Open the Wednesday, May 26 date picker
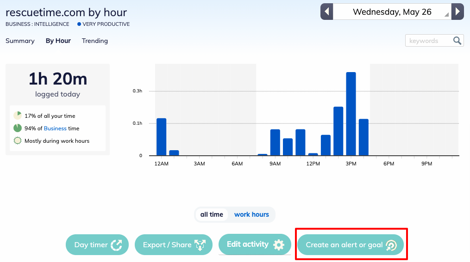Screen dimensions: 470x262 (392, 12)
